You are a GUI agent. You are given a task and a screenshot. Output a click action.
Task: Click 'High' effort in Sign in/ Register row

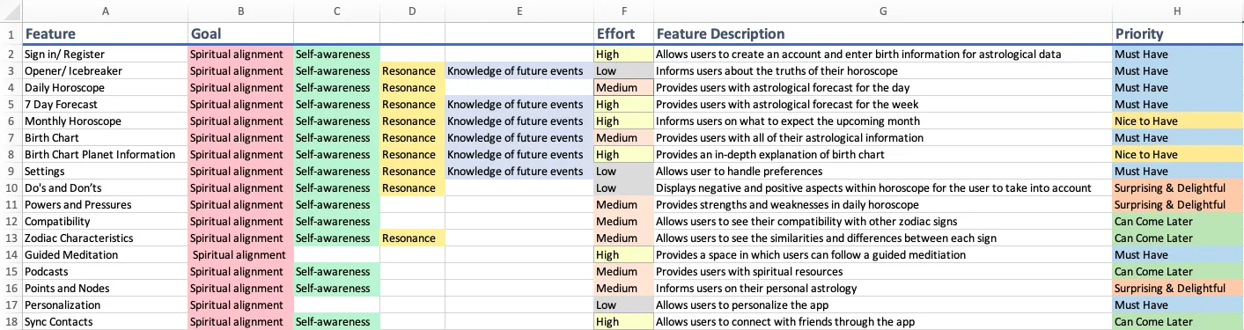click(x=624, y=55)
